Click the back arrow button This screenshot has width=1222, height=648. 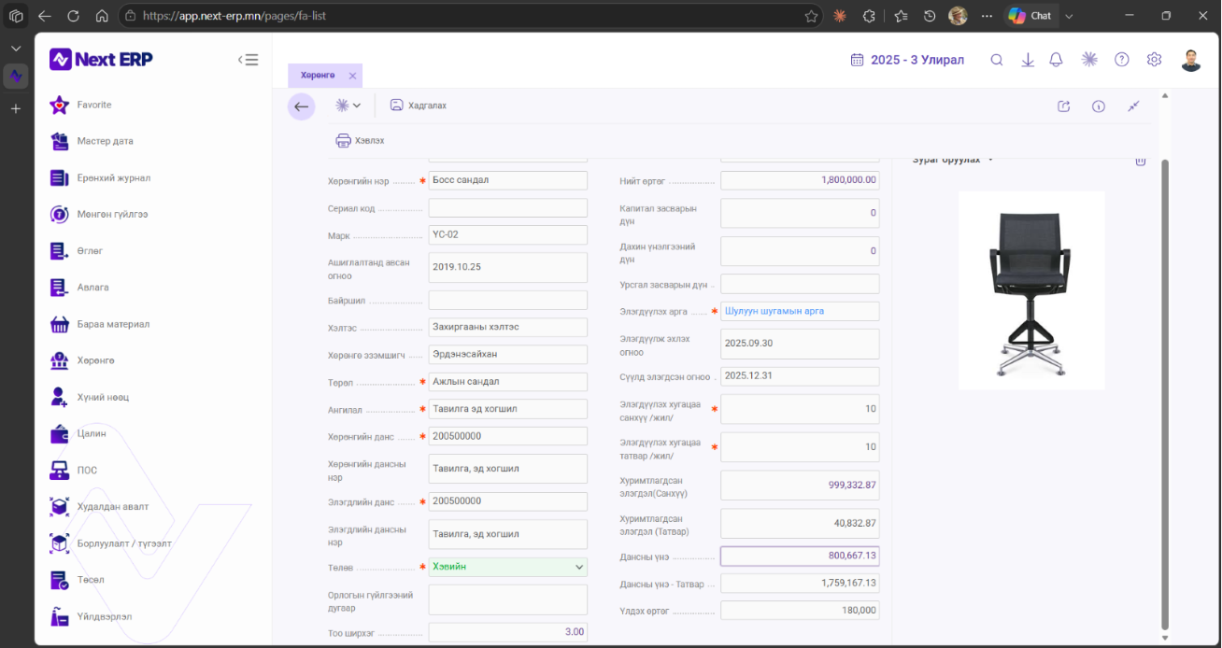point(301,106)
